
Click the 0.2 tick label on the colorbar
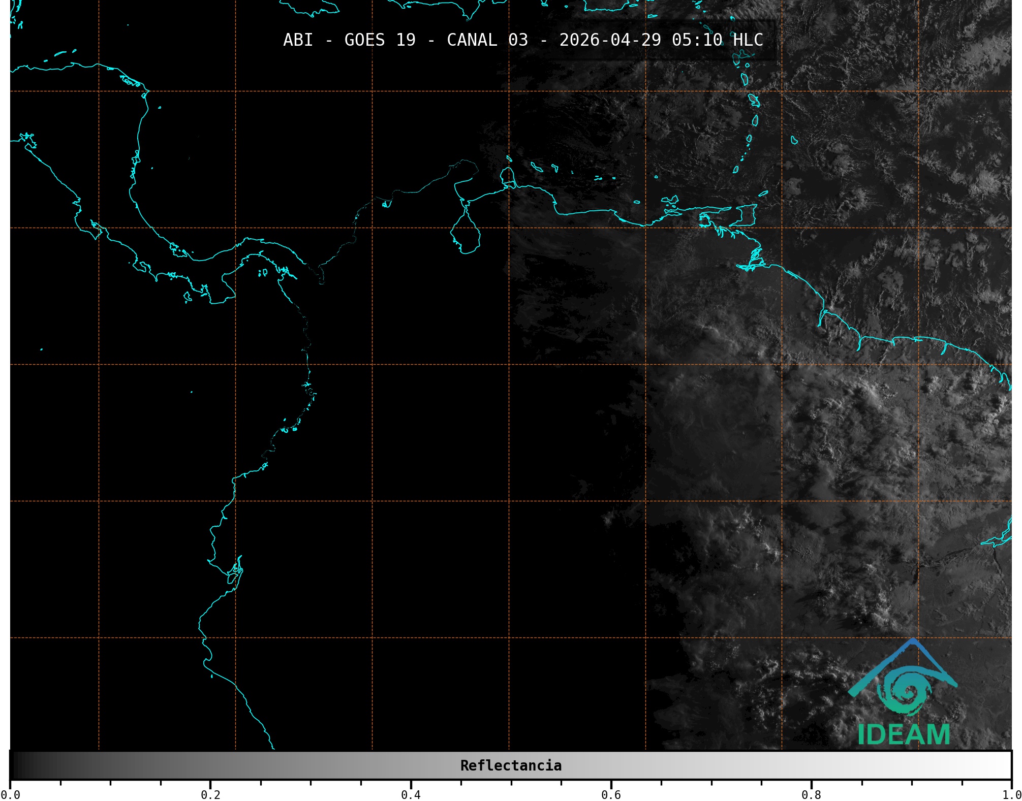[210, 794]
